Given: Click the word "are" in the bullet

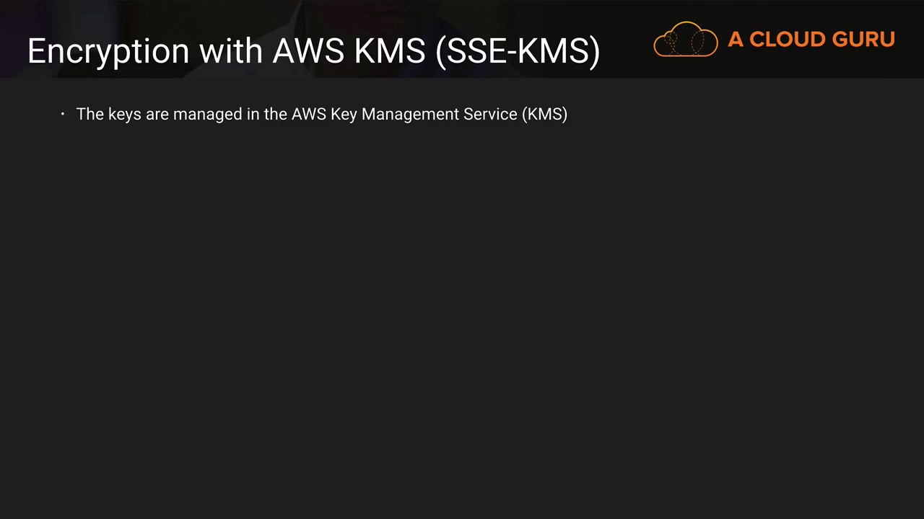Looking at the screenshot, I should tap(157, 115).
